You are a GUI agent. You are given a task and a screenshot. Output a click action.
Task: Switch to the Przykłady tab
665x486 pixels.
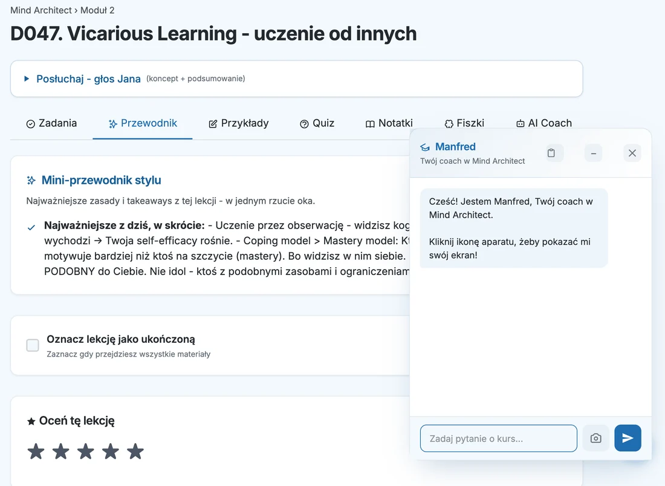click(x=239, y=123)
